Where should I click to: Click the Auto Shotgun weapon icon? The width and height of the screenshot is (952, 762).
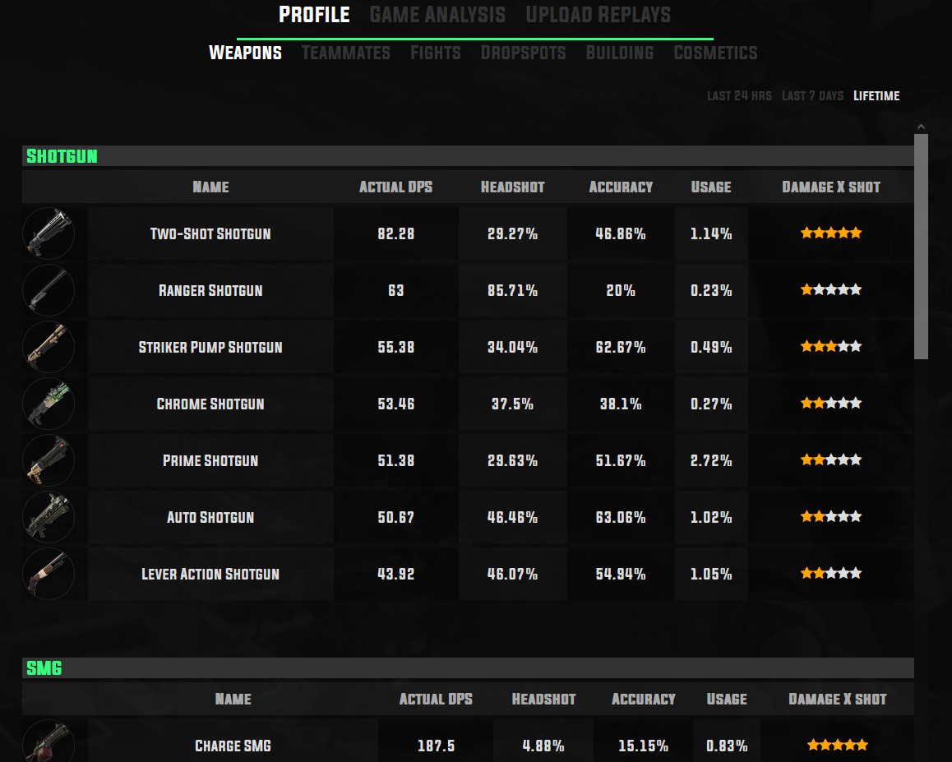click(49, 517)
